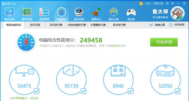This screenshot has height=101, width=189.
Task: Switch to 手机评测 tab
Action: coord(35,25)
